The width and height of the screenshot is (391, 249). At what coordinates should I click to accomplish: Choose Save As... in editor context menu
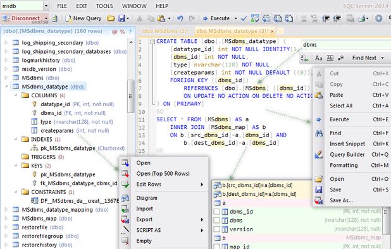pos(352,200)
